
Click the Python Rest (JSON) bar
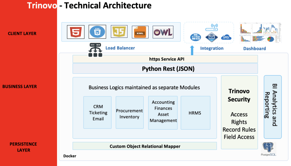click(x=165, y=69)
